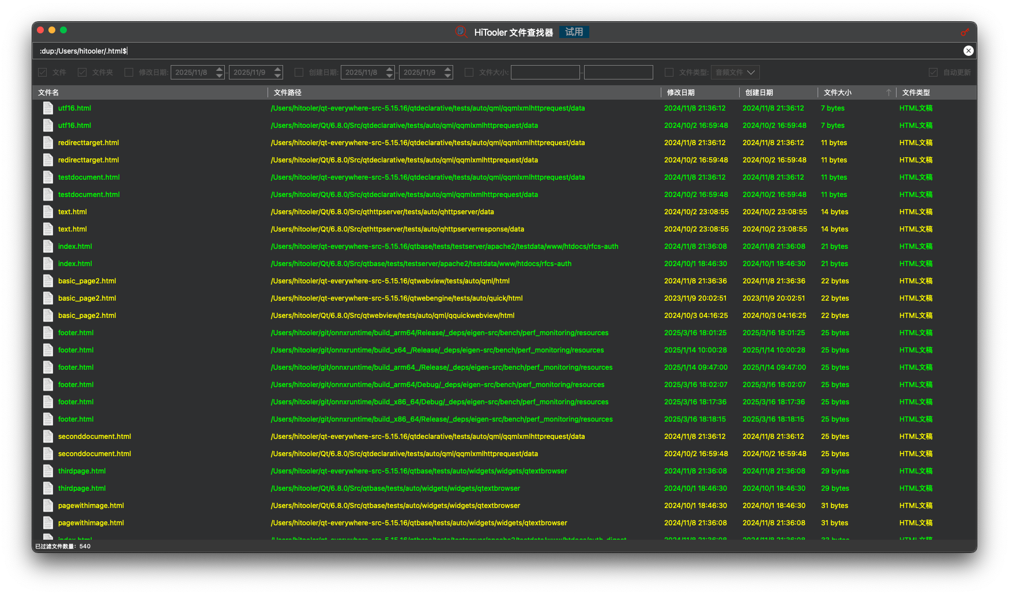Viewport: 1009px width, 595px height.
Task: Click the 试用 trial button
Action: point(574,32)
